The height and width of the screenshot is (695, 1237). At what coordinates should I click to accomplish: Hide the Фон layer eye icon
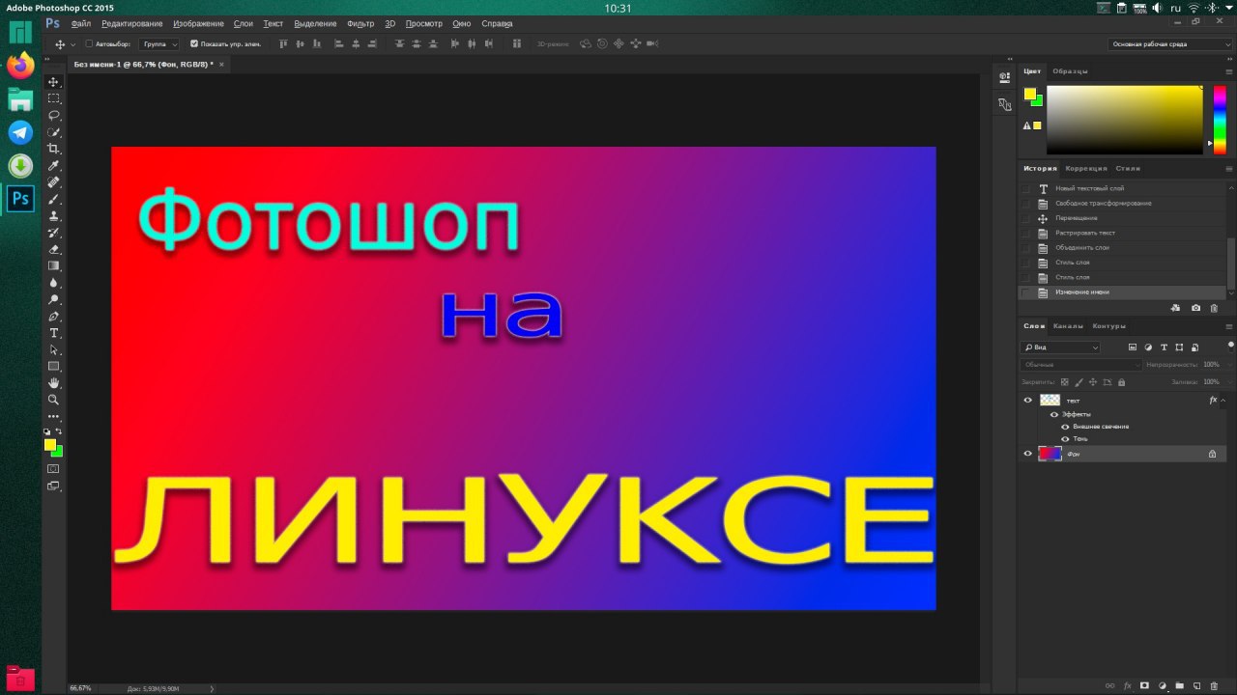coord(1028,454)
